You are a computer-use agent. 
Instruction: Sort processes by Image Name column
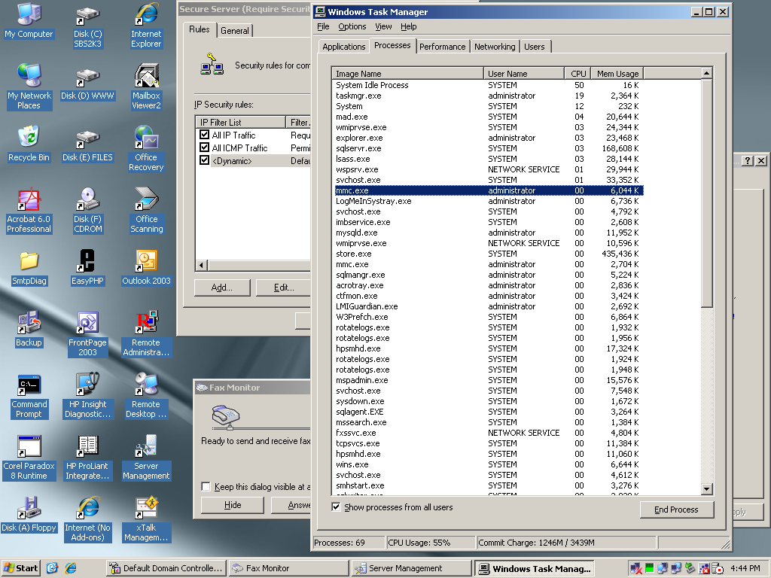click(x=407, y=73)
